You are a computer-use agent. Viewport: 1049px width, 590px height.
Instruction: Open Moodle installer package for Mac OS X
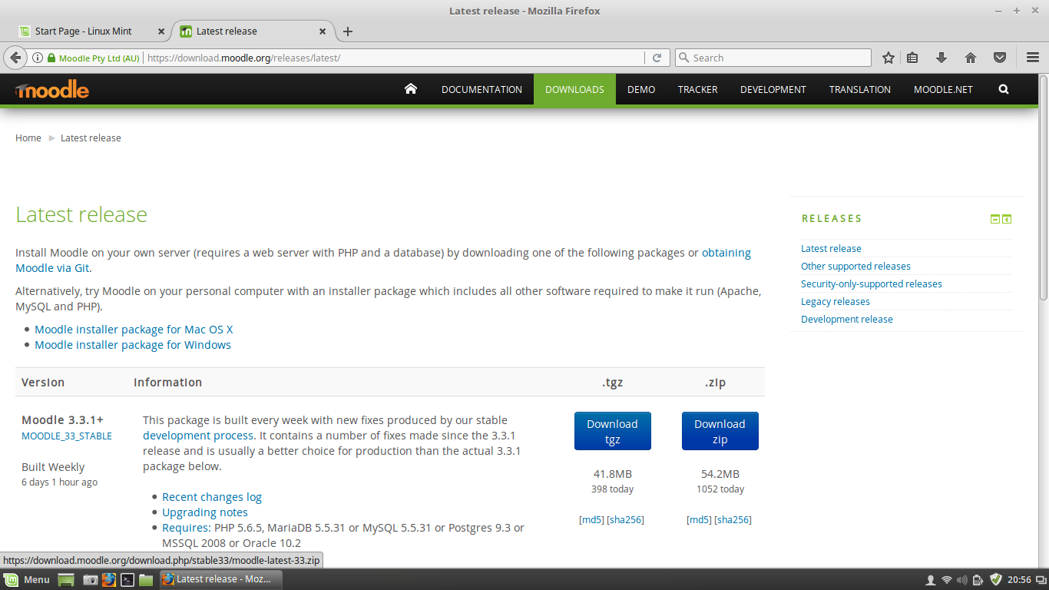coord(134,330)
